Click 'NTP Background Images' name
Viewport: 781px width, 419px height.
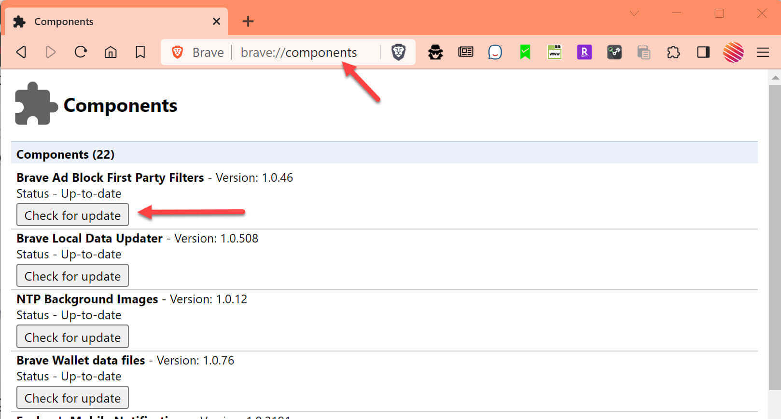point(87,299)
